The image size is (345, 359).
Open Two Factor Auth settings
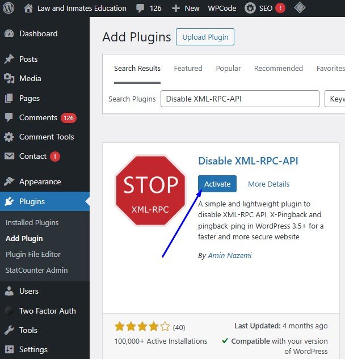click(x=48, y=311)
